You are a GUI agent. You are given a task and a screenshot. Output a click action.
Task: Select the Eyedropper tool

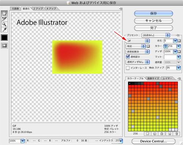(x=4, y=30)
